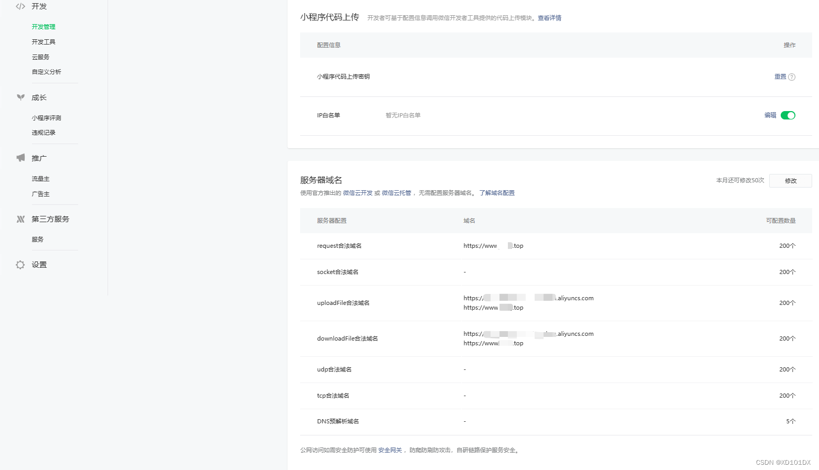
Task: Click the 成长 section heading
Action: click(x=39, y=97)
